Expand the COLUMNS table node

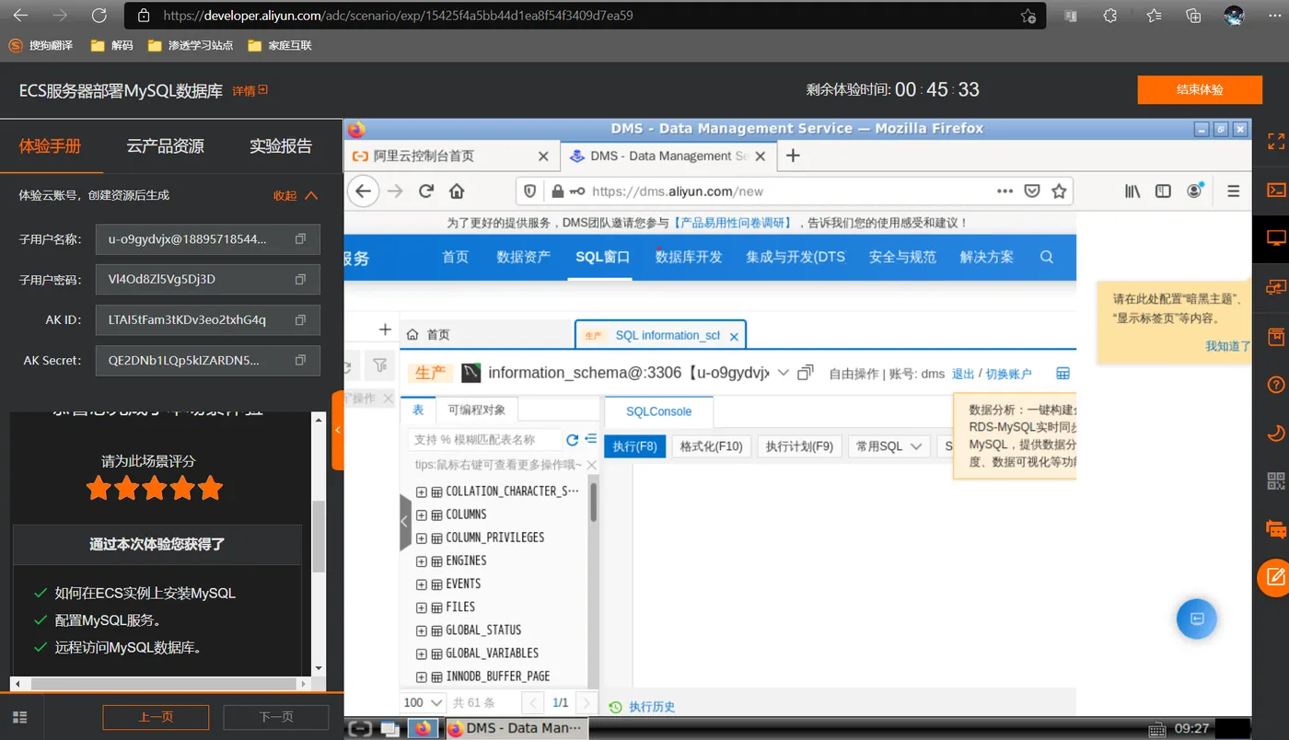421,515
